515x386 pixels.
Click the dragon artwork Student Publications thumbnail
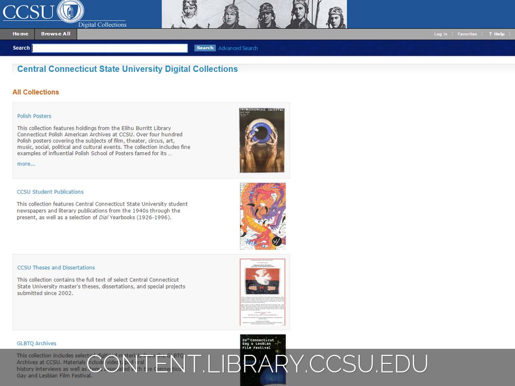263,216
